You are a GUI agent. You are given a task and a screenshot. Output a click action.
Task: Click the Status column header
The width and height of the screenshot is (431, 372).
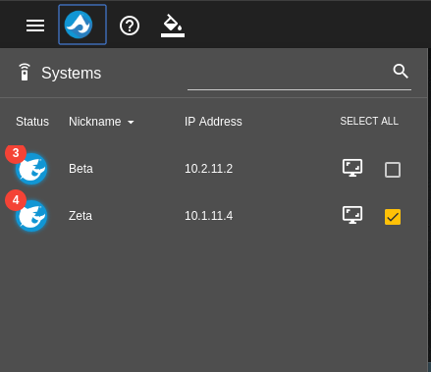32,122
